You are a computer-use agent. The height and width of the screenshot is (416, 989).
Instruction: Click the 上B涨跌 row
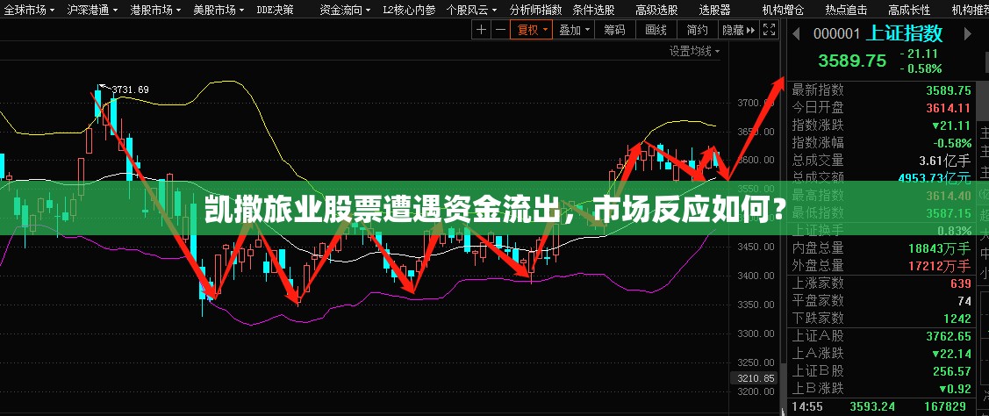click(x=881, y=388)
